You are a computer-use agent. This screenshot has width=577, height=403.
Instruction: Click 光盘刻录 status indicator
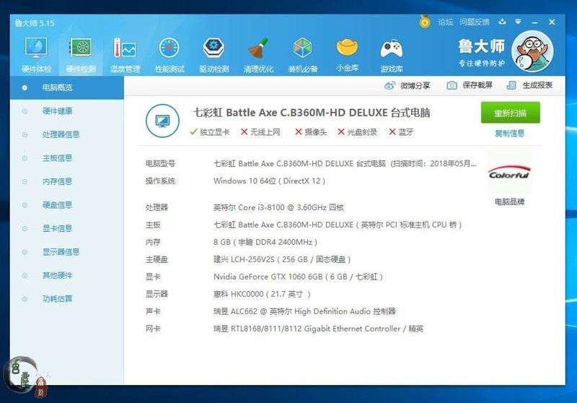click(357, 132)
